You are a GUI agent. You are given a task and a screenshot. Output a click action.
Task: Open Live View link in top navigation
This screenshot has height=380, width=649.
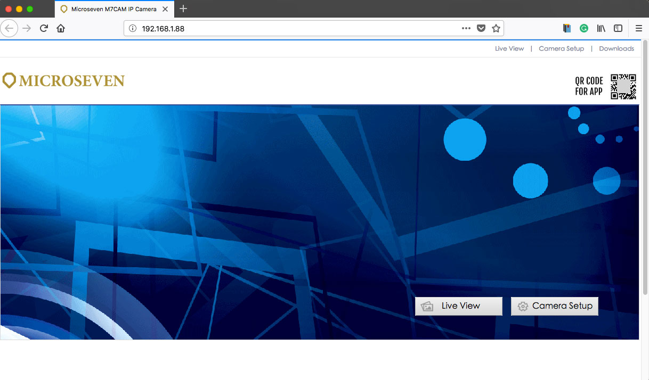[509, 48]
